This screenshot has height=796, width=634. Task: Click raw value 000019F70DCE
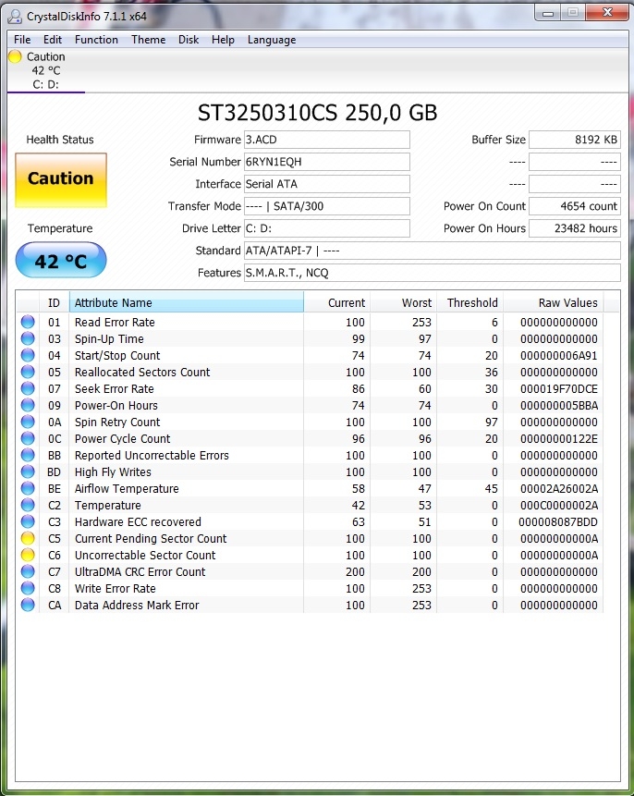[x=559, y=389]
